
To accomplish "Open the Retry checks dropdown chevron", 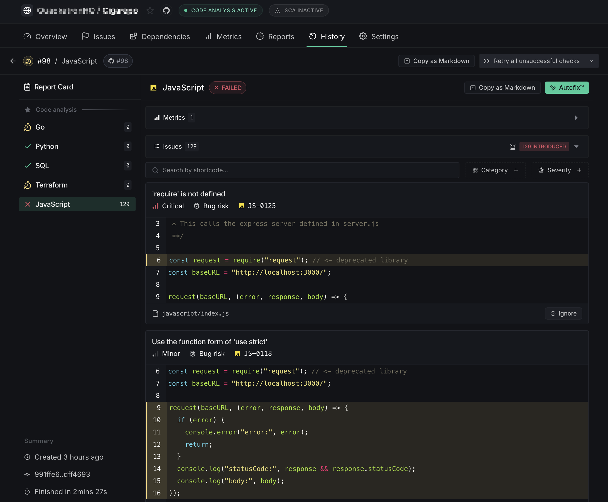I will (591, 61).
